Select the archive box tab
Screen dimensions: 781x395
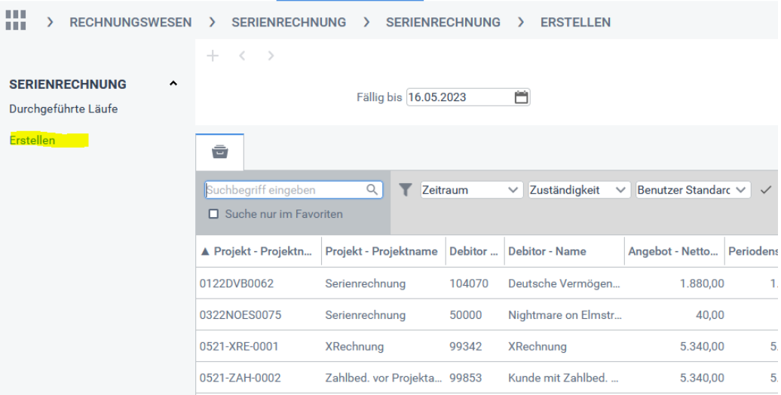(x=219, y=152)
